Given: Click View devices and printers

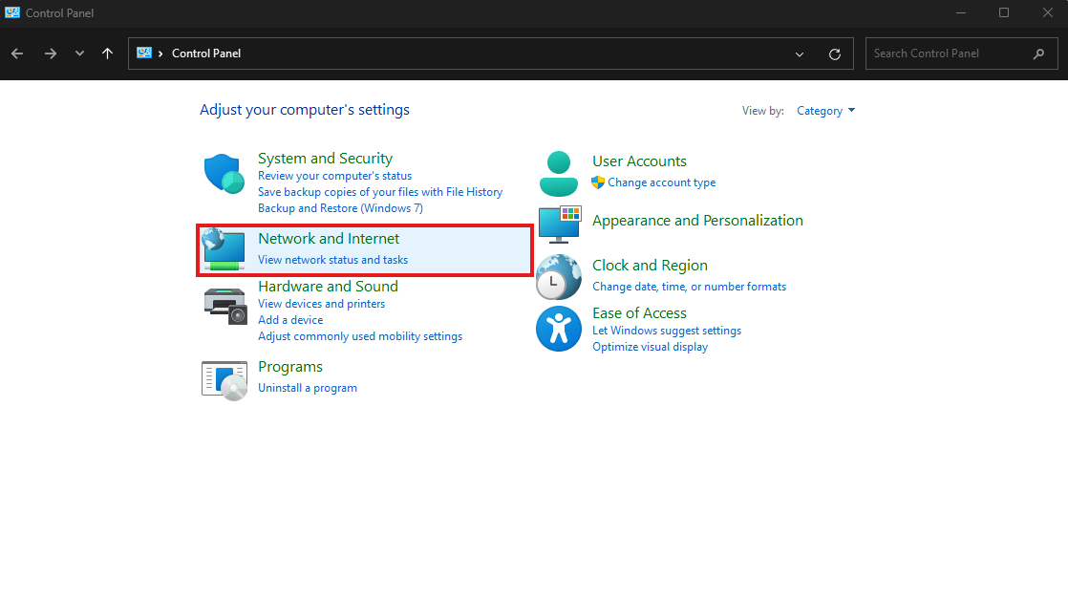Looking at the screenshot, I should click(x=322, y=304).
